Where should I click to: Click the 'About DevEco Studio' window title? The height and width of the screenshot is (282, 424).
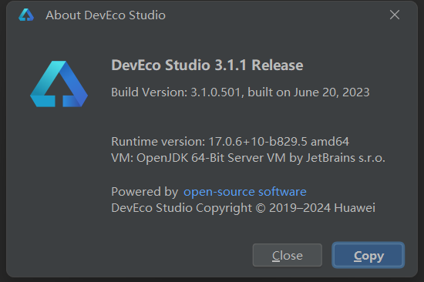pos(106,15)
